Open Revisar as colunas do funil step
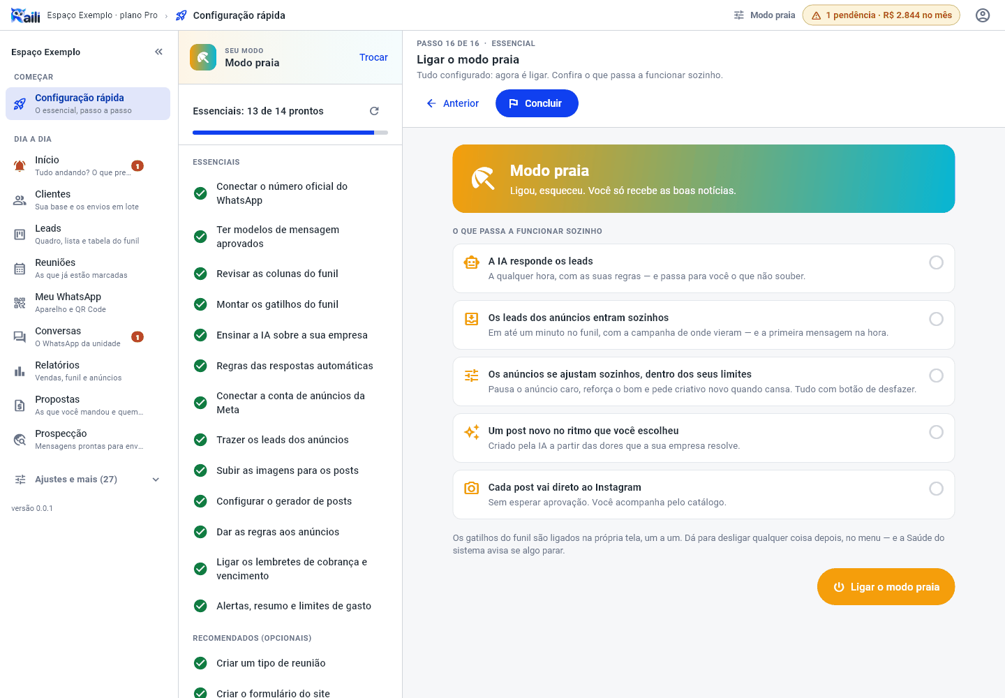 [290, 274]
